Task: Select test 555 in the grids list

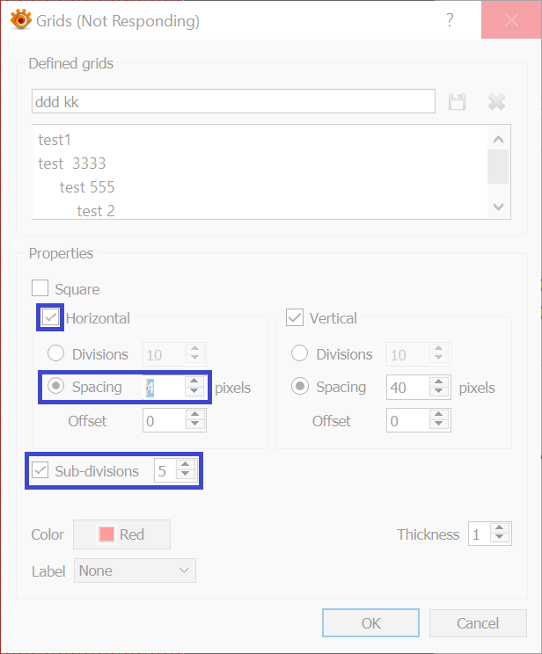Action: pyautogui.click(x=87, y=187)
